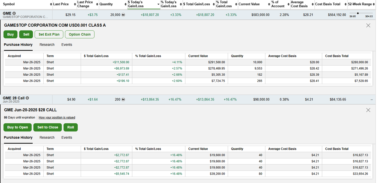Open Events tab in GameStop panel
Image resolution: width=377 pixels, height=183 pixels.
[67, 45]
